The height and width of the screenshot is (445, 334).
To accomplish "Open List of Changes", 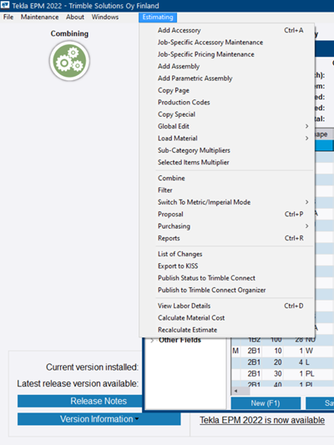I will point(227,254).
